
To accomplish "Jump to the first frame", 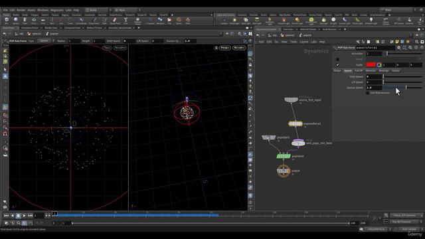I will point(6,216).
